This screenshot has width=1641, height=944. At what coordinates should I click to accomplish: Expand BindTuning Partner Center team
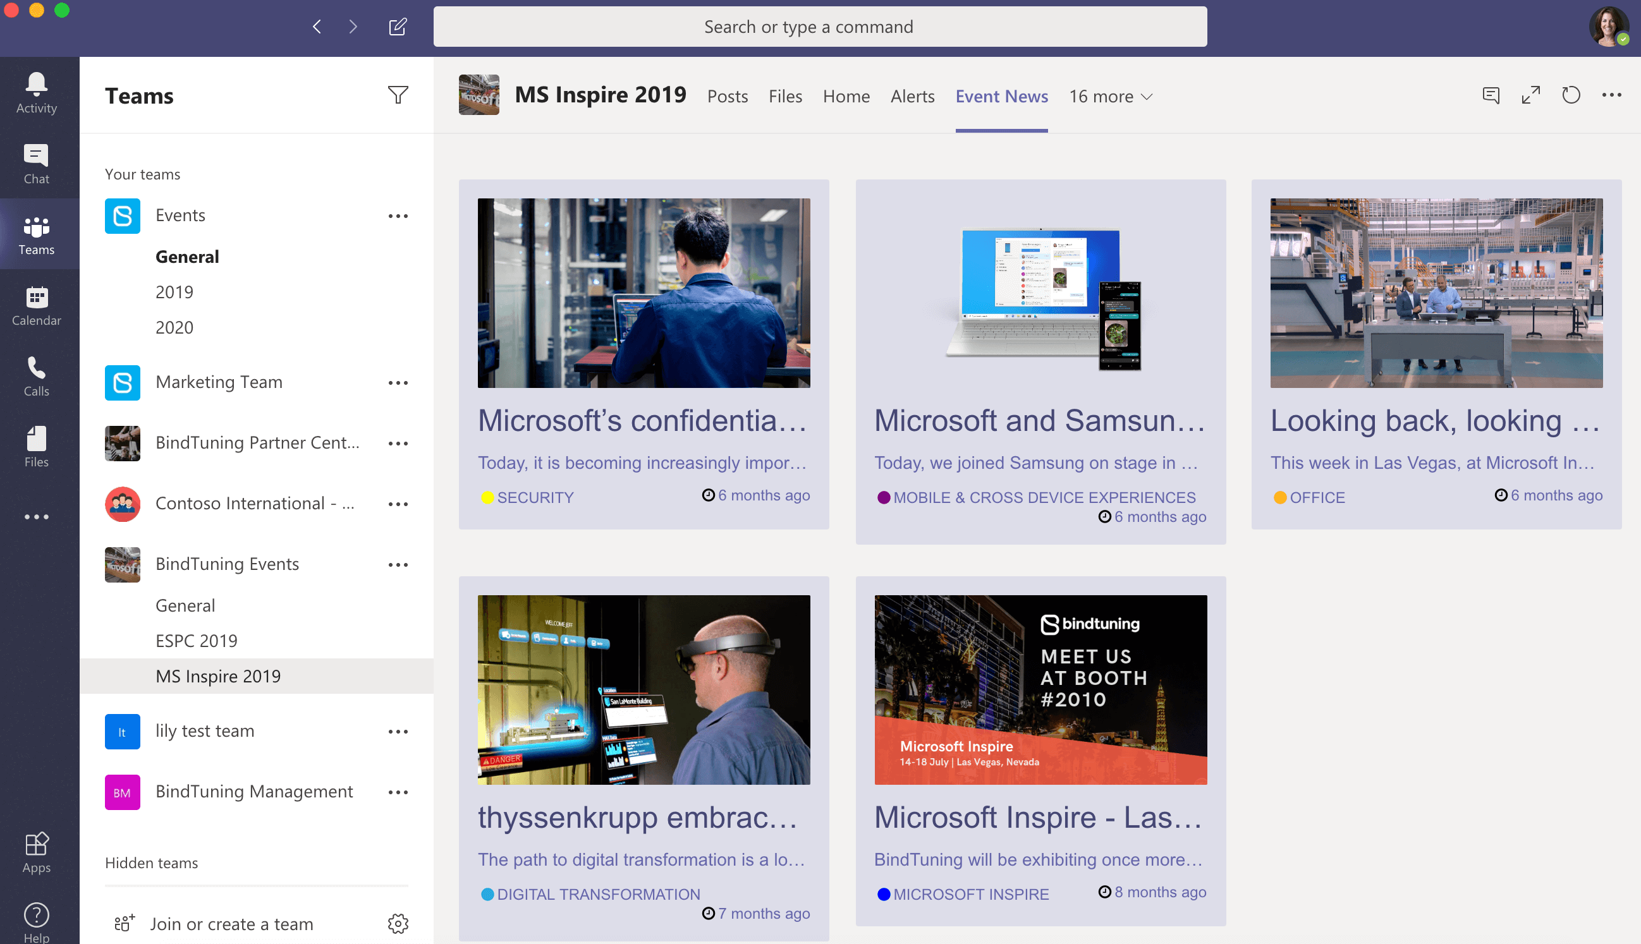(x=257, y=443)
